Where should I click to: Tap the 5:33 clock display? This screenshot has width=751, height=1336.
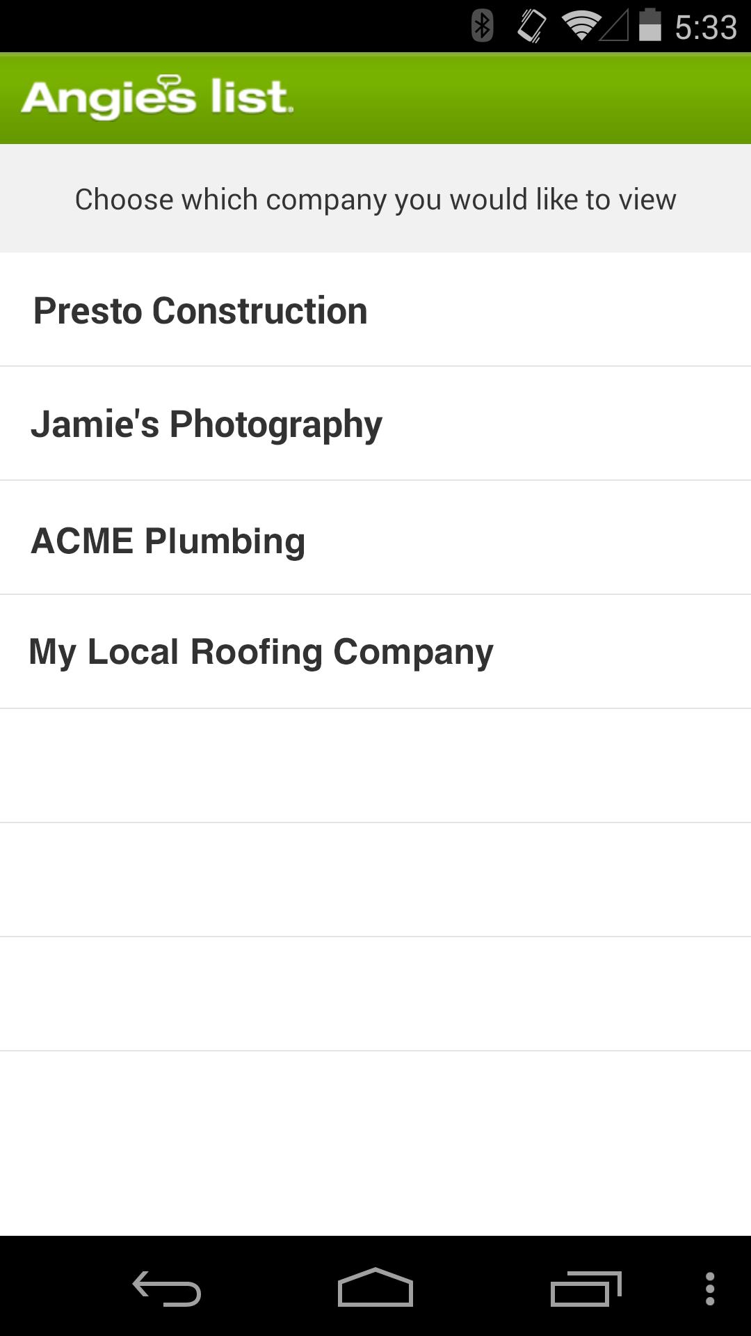[706, 28]
